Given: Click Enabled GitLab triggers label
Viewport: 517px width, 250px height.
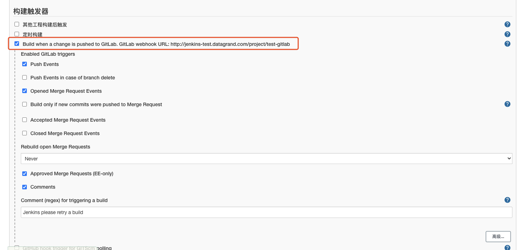Looking at the screenshot, I should coord(48,54).
